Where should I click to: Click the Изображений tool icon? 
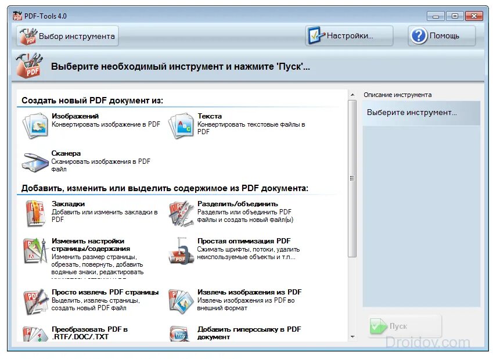(35, 125)
